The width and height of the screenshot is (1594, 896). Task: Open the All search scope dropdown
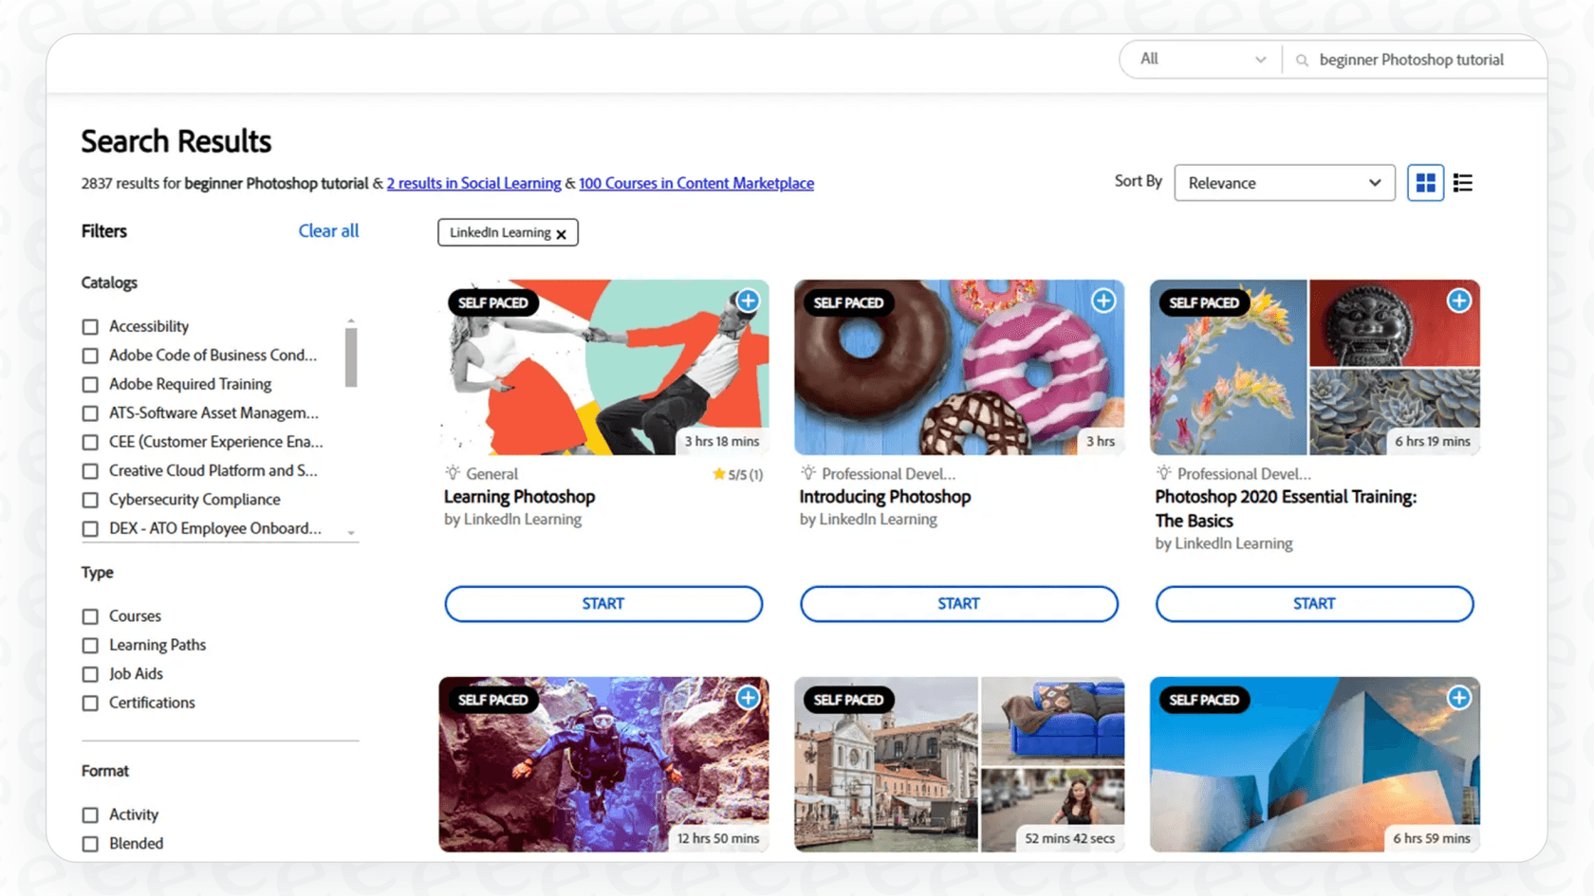tap(1199, 59)
